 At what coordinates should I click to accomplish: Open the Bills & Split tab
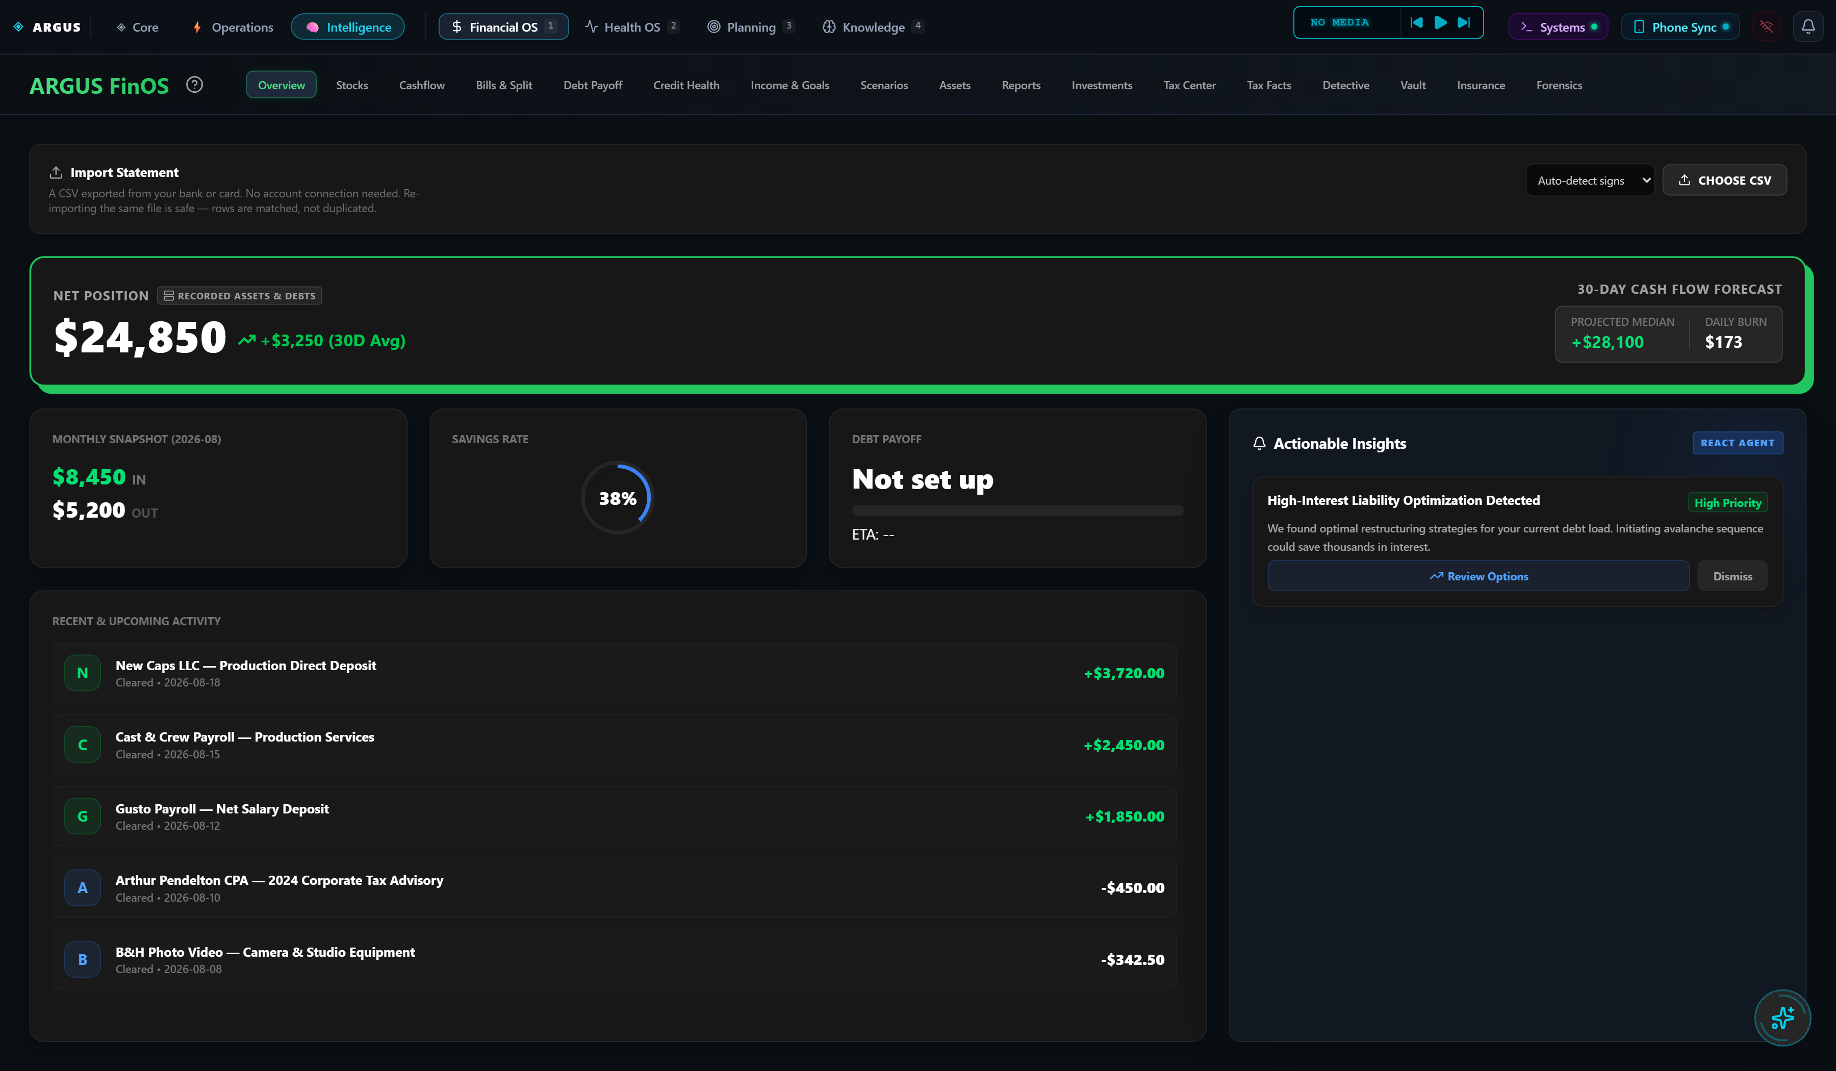point(504,85)
